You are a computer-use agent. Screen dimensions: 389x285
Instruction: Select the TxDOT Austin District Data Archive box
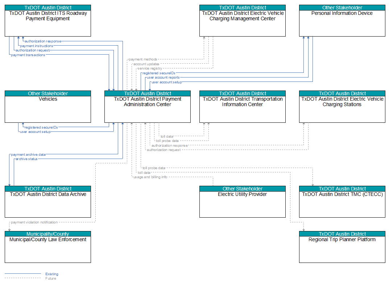48,202
